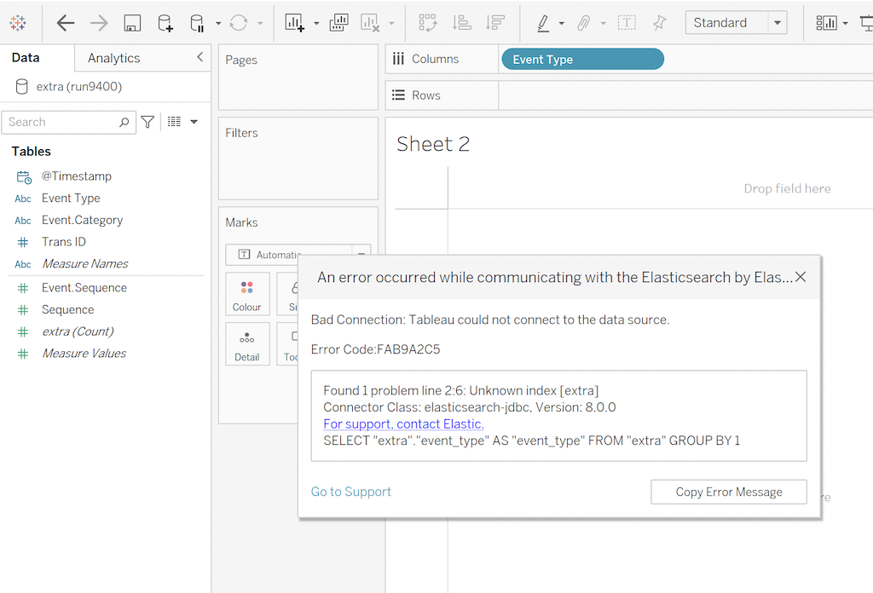Toggle Pause Auto Updates in the toolbar

[194, 23]
